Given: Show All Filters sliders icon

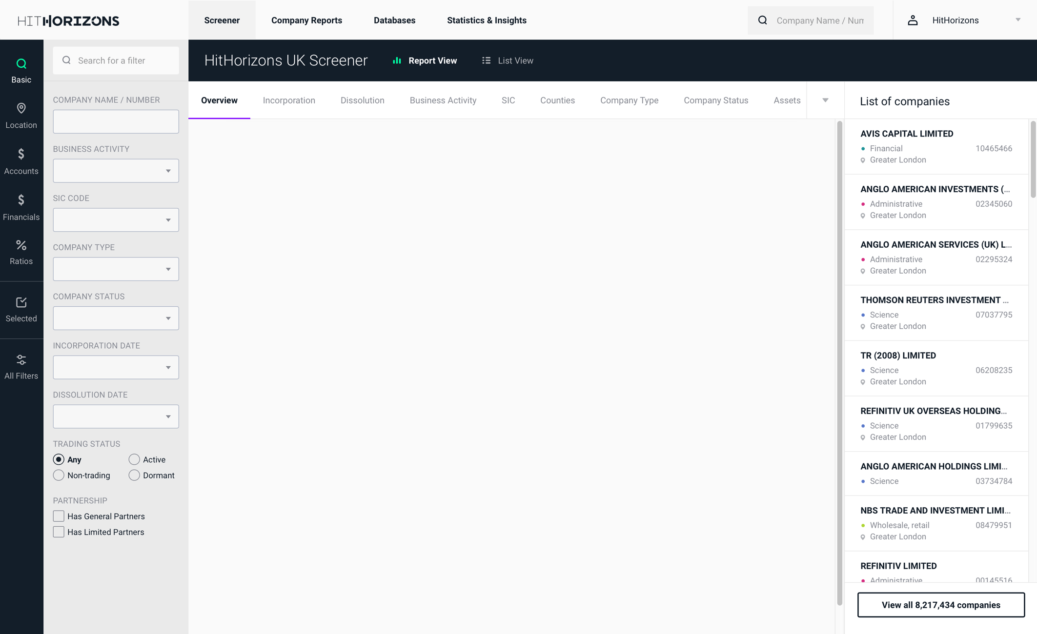Looking at the screenshot, I should (x=21, y=360).
